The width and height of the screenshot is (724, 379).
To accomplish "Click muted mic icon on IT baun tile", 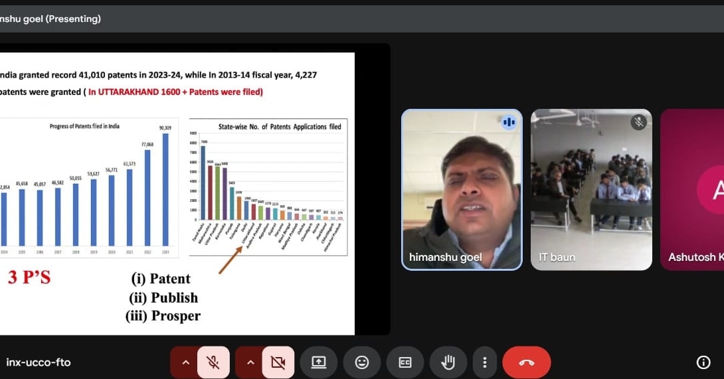I will 638,122.
